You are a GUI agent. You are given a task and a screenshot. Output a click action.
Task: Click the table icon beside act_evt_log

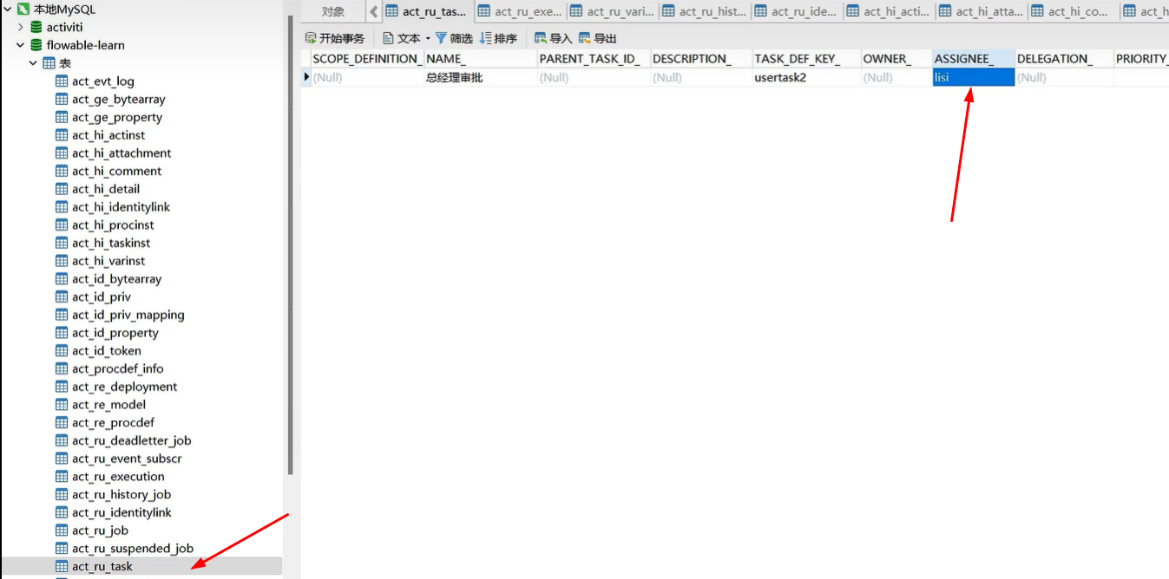coord(62,81)
